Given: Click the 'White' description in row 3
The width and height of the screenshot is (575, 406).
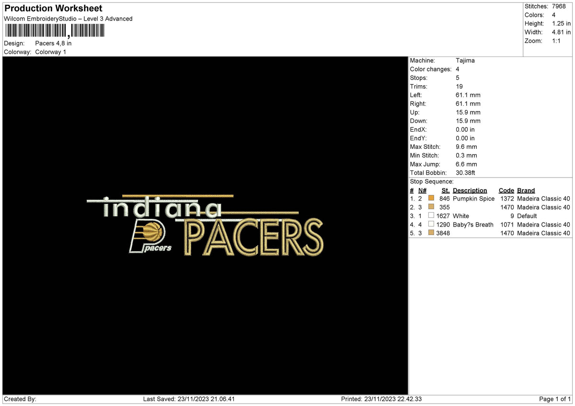Looking at the screenshot, I should tap(461, 216).
